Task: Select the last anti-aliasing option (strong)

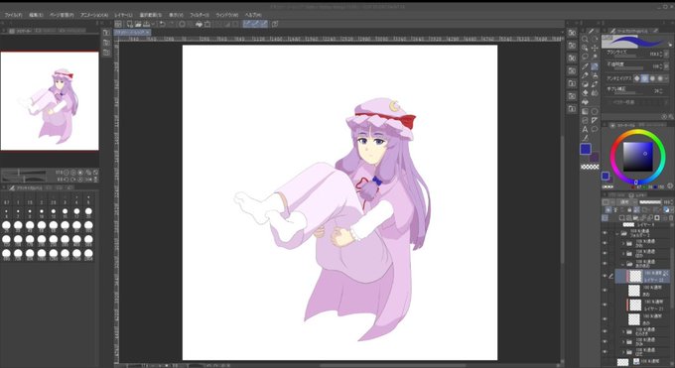Action: (660, 78)
